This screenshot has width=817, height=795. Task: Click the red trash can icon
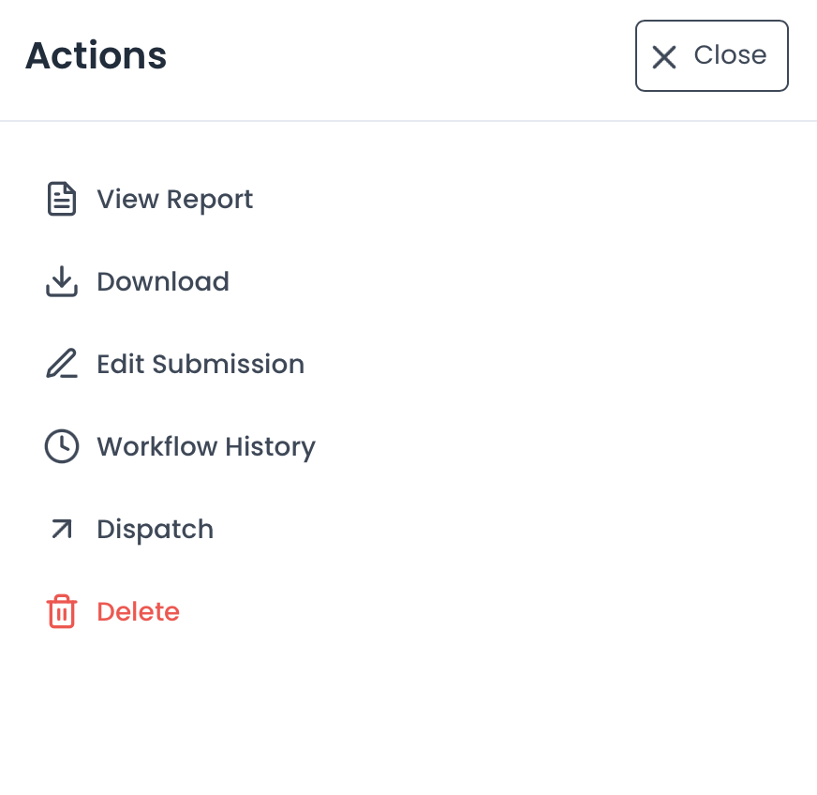62,611
